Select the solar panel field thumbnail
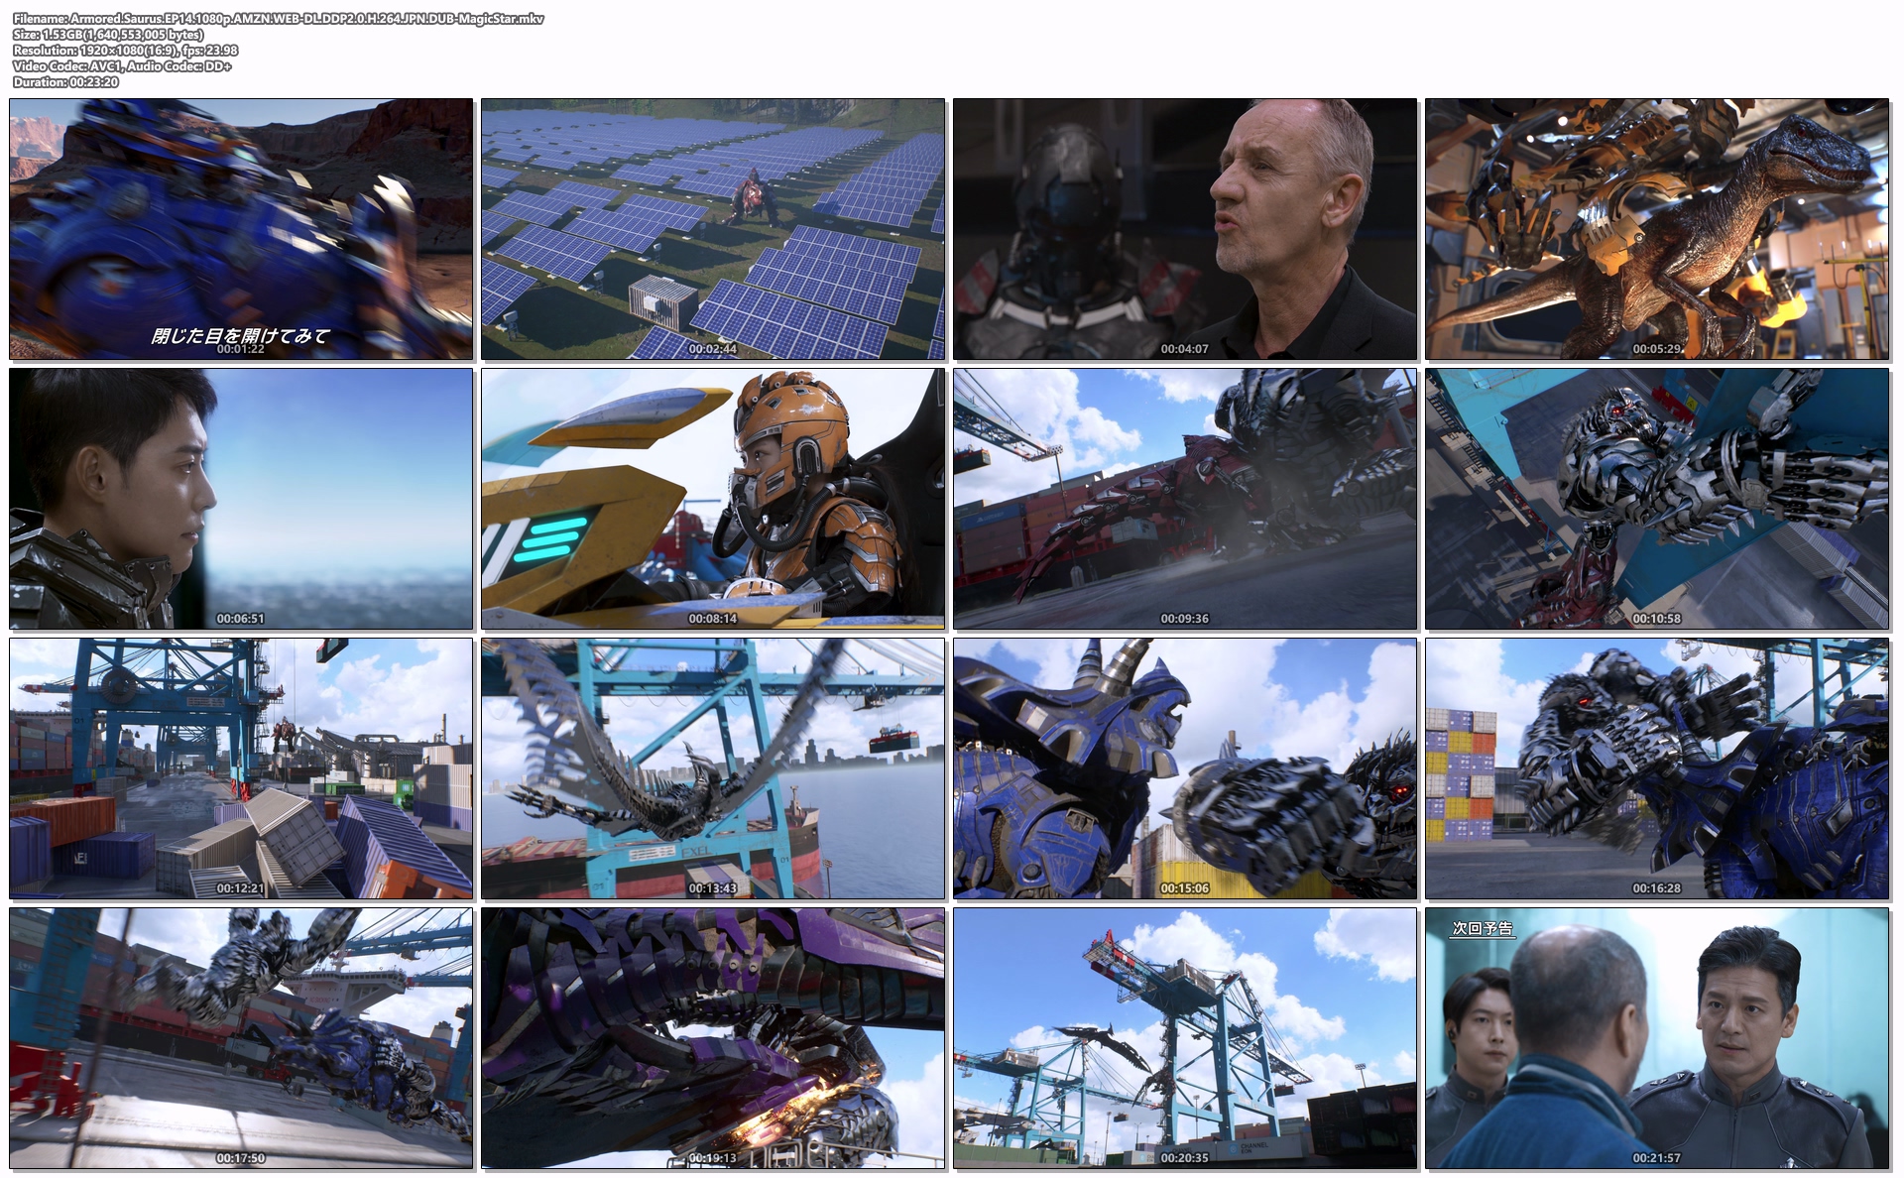The image size is (1904, 1178). click(x=713, y=228)
